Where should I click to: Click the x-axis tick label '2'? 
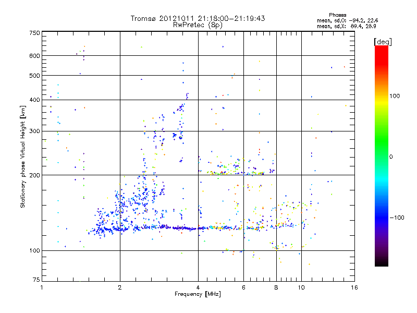pyautogui.click(x=120, y=287)
